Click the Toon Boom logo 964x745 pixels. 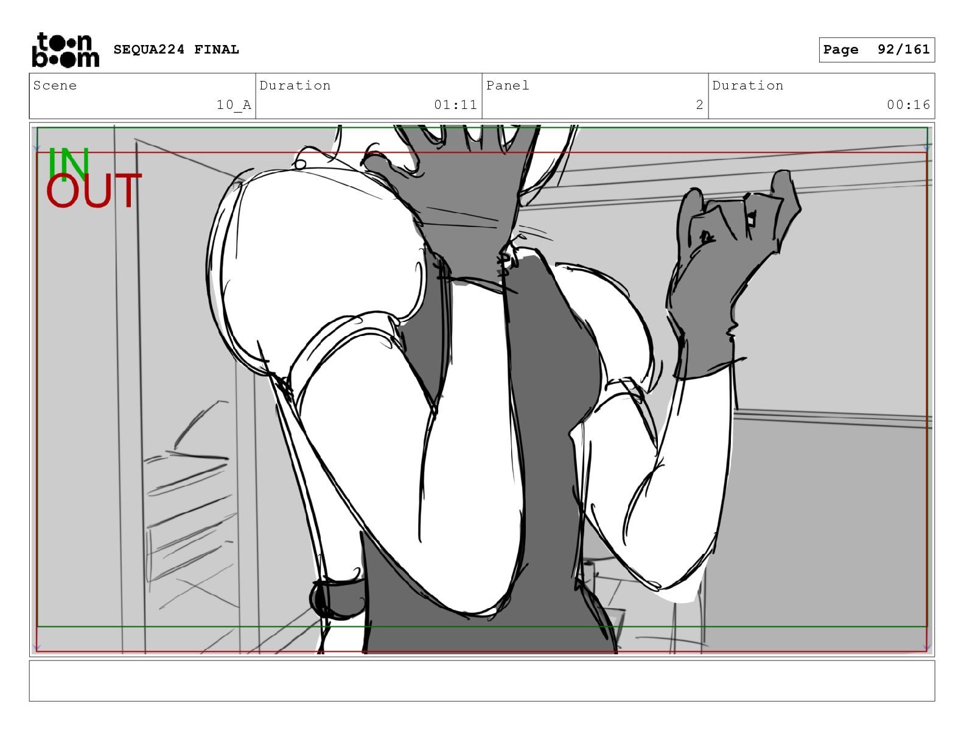pos(65,50)
